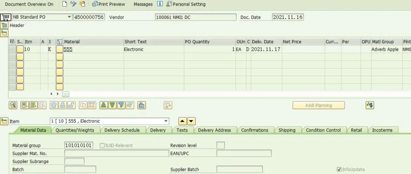The height and width of the screenshot is (174, 411).
Task: Click the table settings icon in header corner
Action: click(12, 42)
